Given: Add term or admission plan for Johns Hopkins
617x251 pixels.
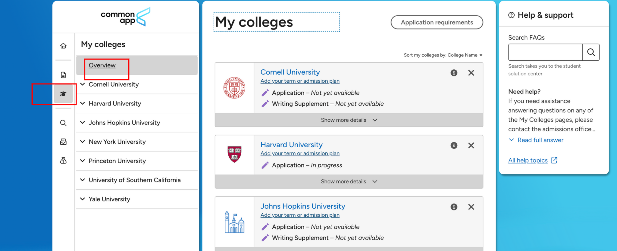Looking at the screenshot, I should click(x=300, y=215).
